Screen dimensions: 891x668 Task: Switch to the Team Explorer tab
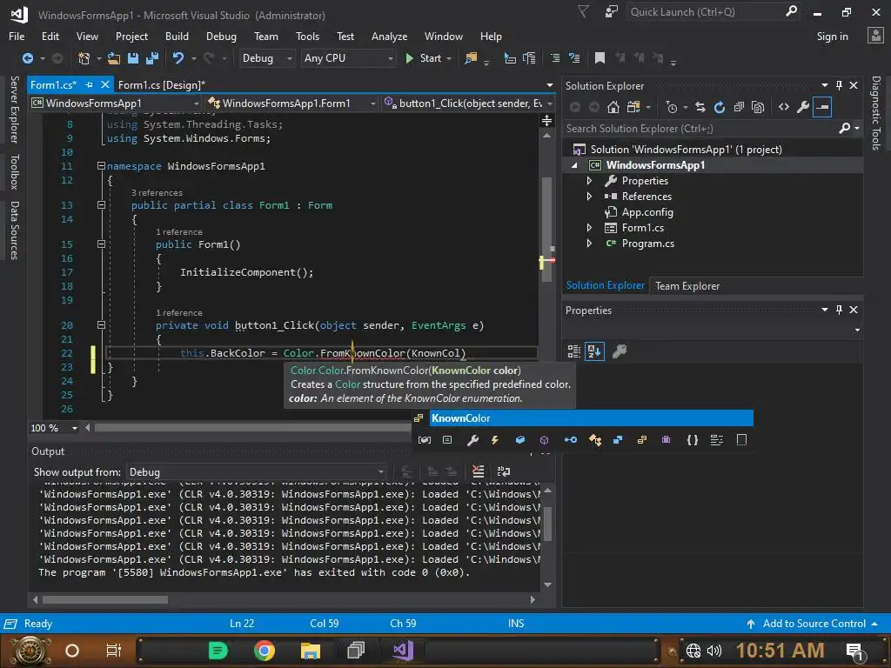687,286
